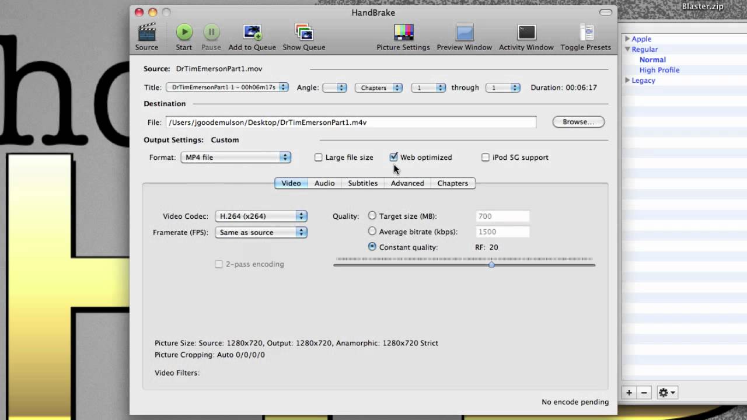The image size is (747, 420).
Task: Enable the Large file size checkbox
Action: [x=319, y=157]
